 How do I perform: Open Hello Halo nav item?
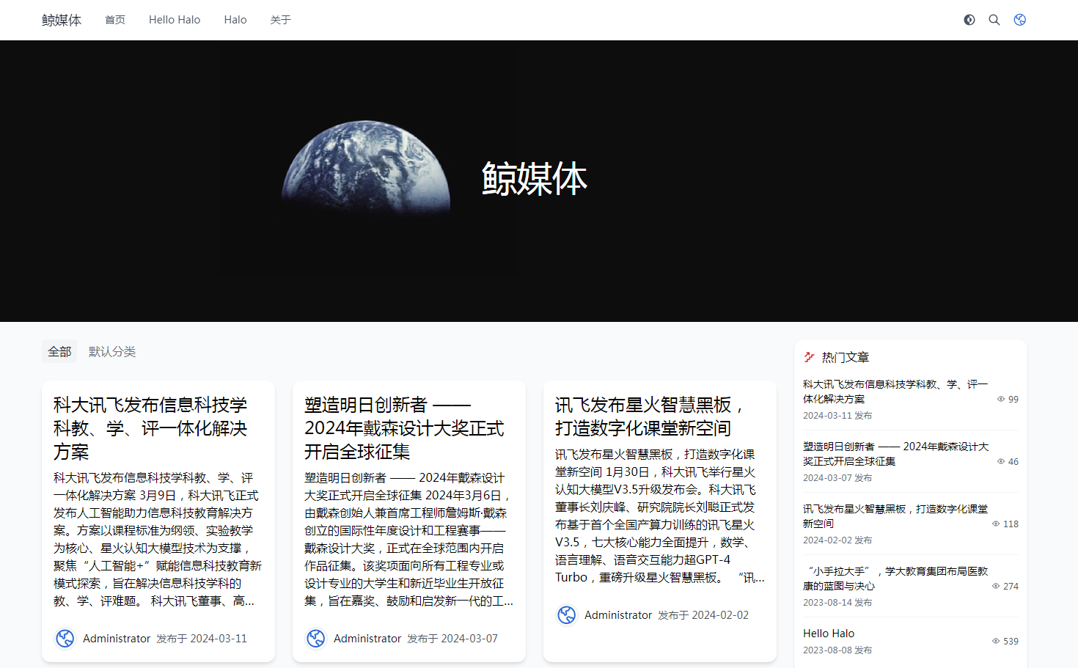point(175,20)
